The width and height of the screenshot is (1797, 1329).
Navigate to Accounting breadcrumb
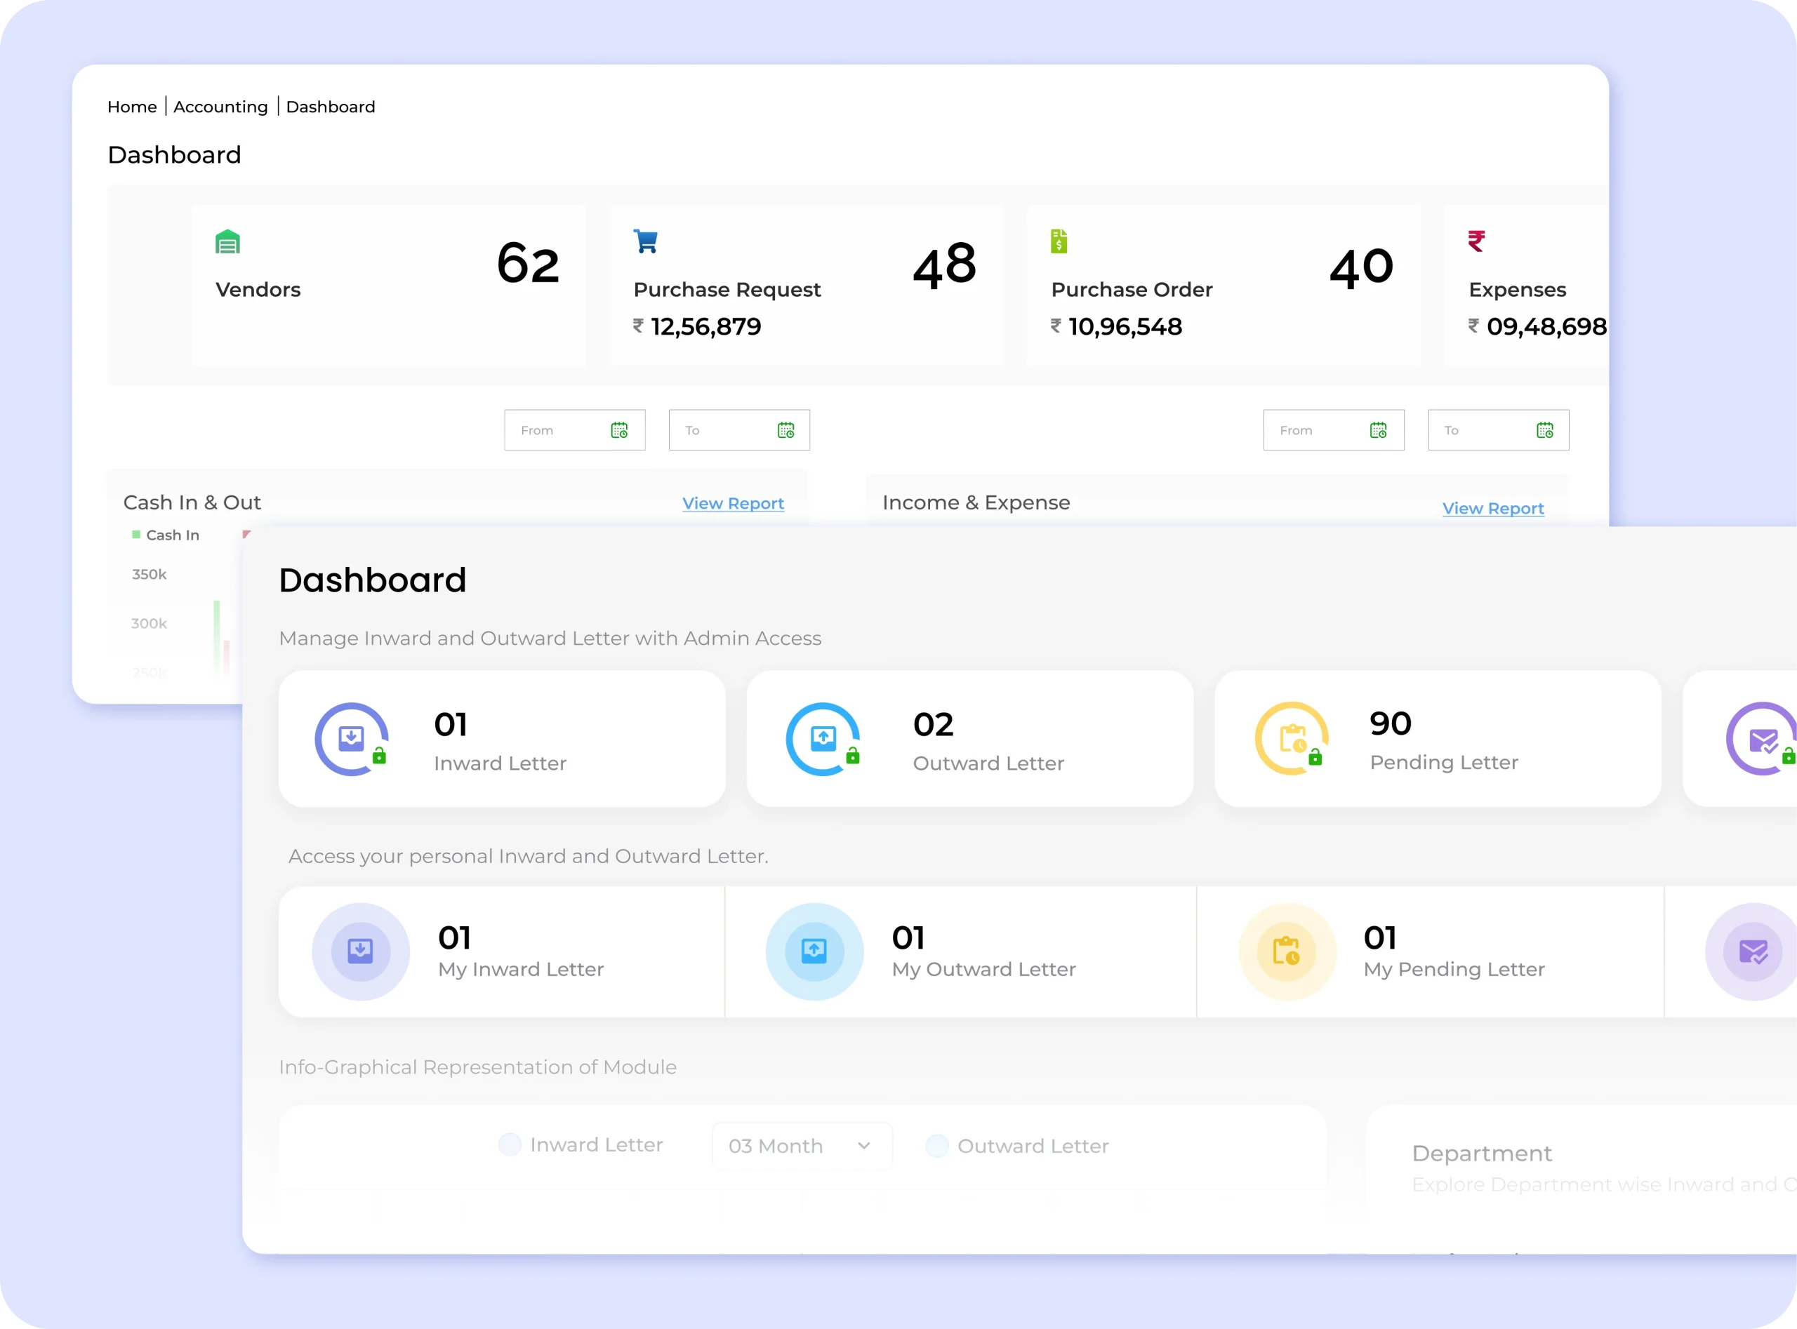click(x=220, y=107)
